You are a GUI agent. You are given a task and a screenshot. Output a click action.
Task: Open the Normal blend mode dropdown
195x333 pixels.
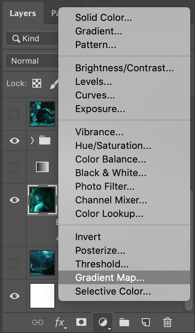click(32, 61)
